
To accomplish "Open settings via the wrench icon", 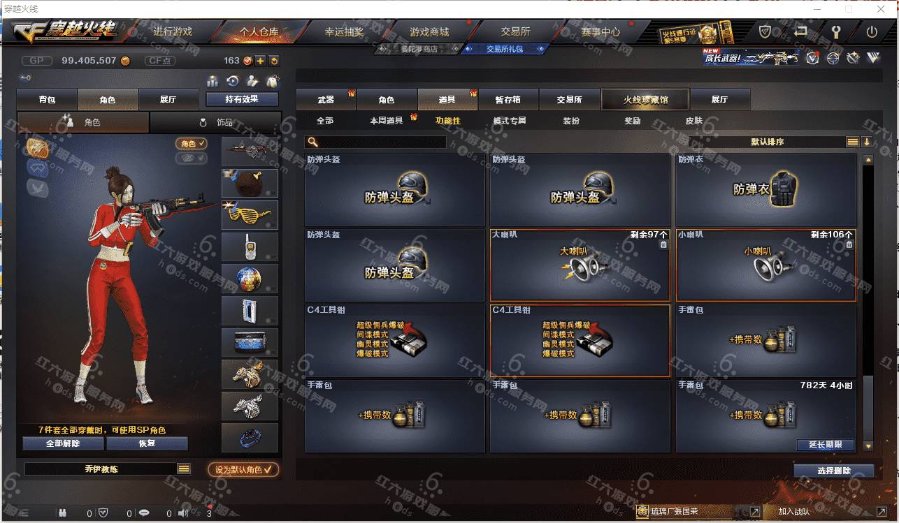I will (836, 31).
